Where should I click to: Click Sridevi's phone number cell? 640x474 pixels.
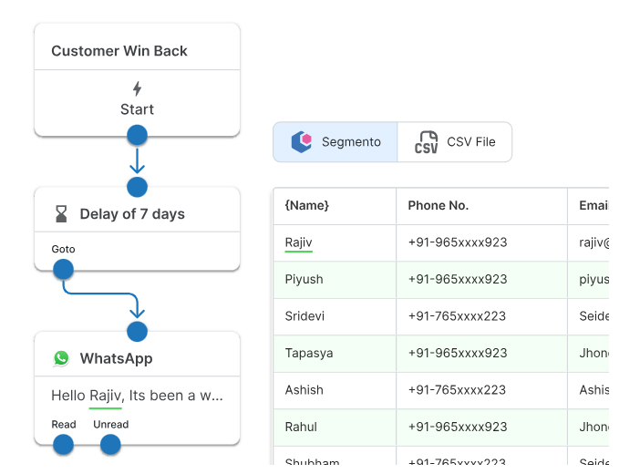(x=457, y=316)
